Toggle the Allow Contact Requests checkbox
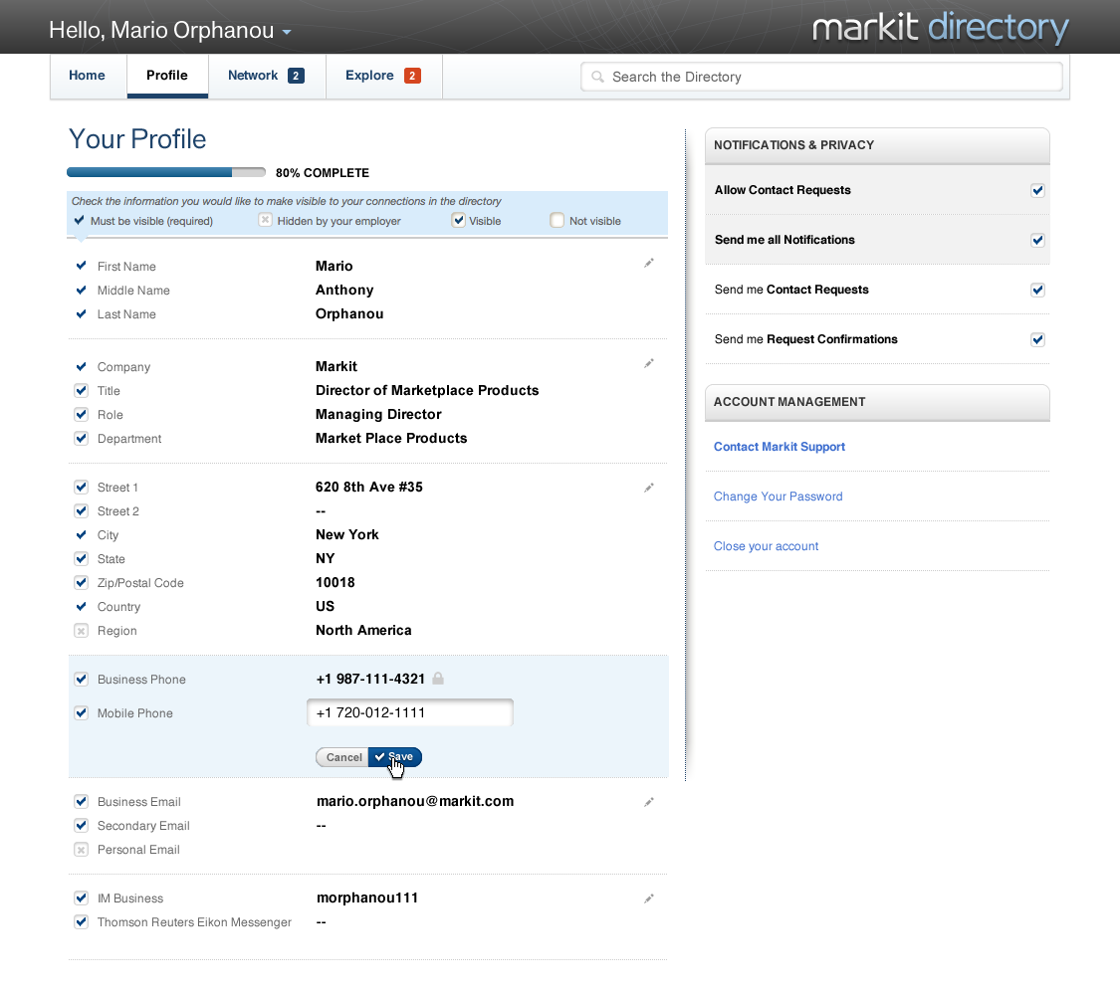 pos(1037,190)
